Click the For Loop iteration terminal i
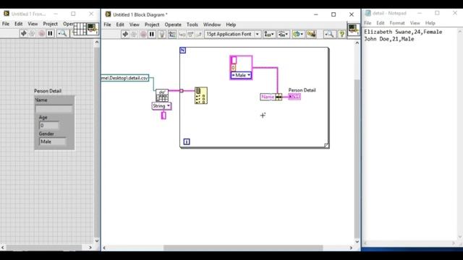The height and width of the screenshot is (260, 463). 187,142
